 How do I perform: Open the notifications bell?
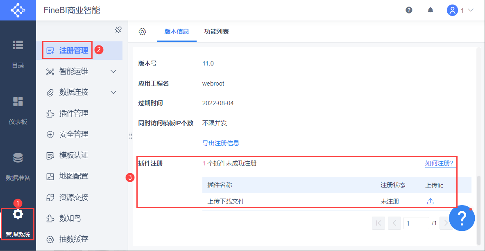click(431, 10)
